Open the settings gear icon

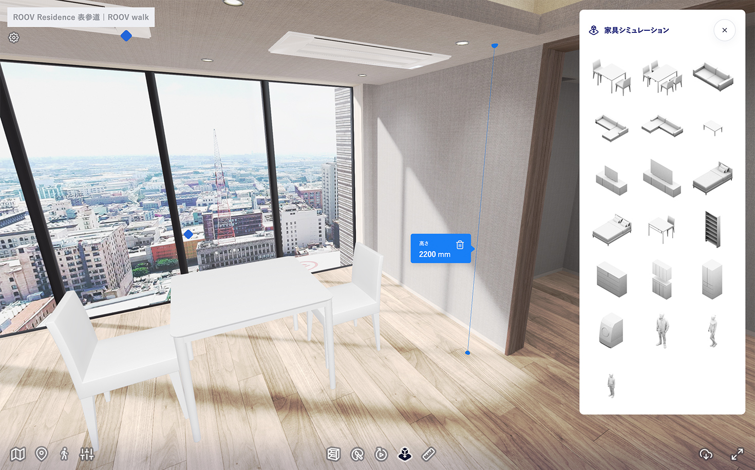[x=14, y=37]
